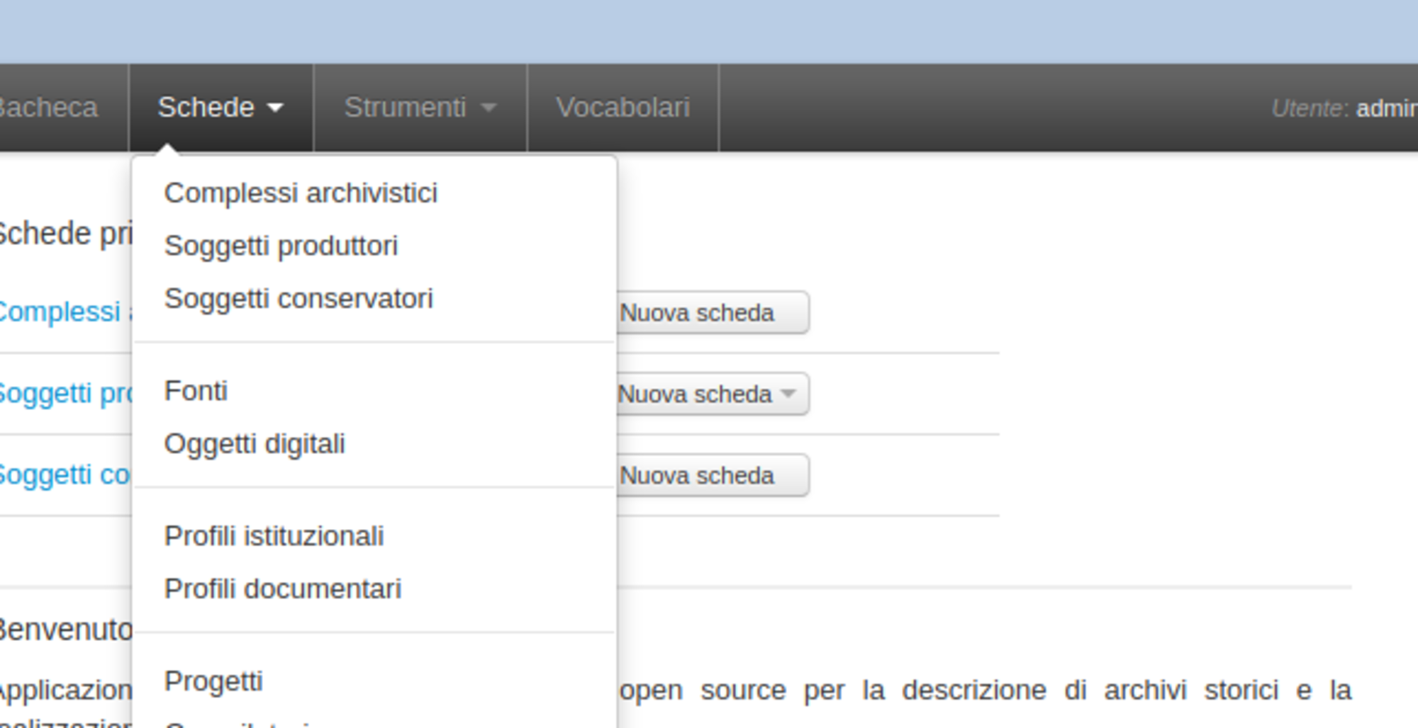Viewport: 1418px width, 728px height.
Task: Open 'Complessi archivistici' from the Schede menu
Action: [301, 191]
